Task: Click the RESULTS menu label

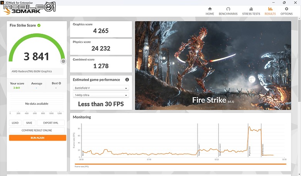Action: point(270,14)
